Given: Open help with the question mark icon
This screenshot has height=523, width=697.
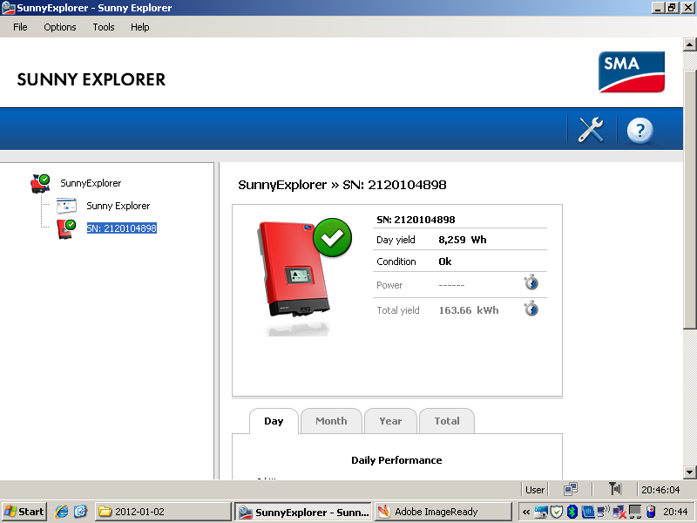Looking at the screenshot, I should (639, 130).
